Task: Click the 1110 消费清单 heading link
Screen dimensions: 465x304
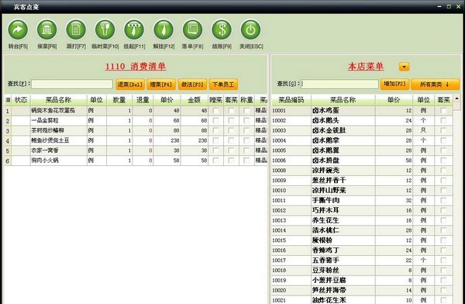Action: tap(136, 66)
